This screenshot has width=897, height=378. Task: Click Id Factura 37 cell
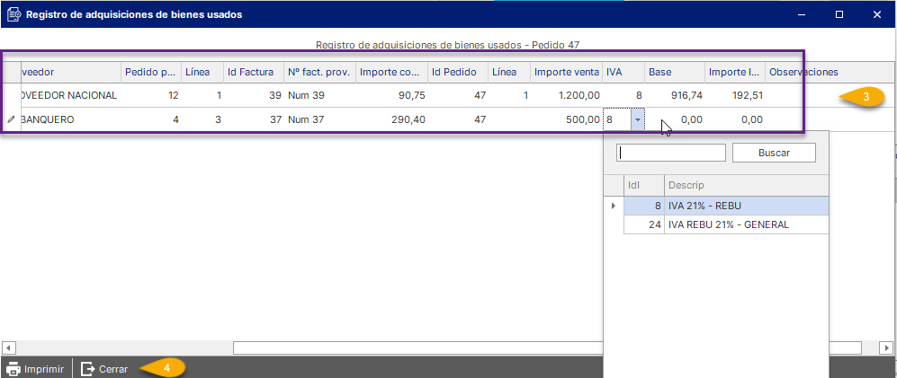pyautogui.click(x=254, y=120)
